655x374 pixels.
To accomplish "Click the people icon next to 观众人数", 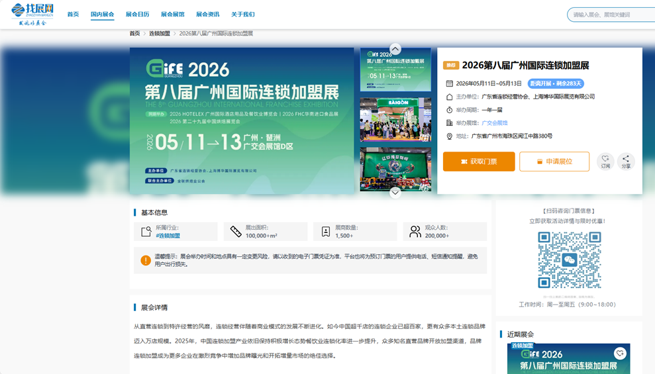I will 415,232.
